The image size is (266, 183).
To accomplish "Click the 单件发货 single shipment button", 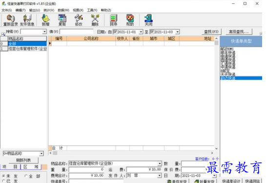I will [x=177, y=181].
